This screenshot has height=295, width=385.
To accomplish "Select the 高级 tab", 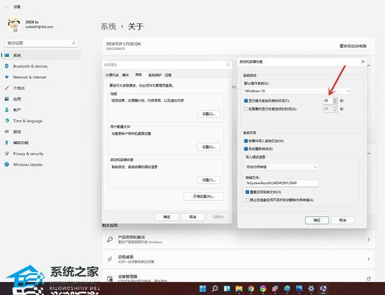I will tap(139, 74).
